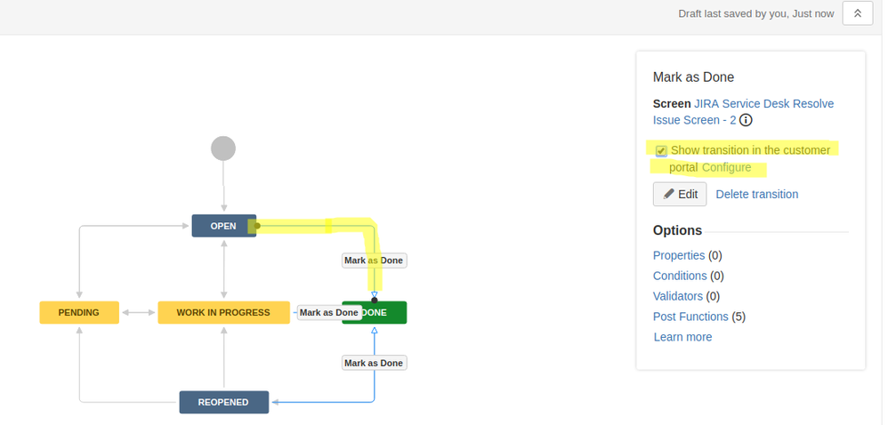
Task: Click the Draft last saved by you text
Action: point(756,13)
